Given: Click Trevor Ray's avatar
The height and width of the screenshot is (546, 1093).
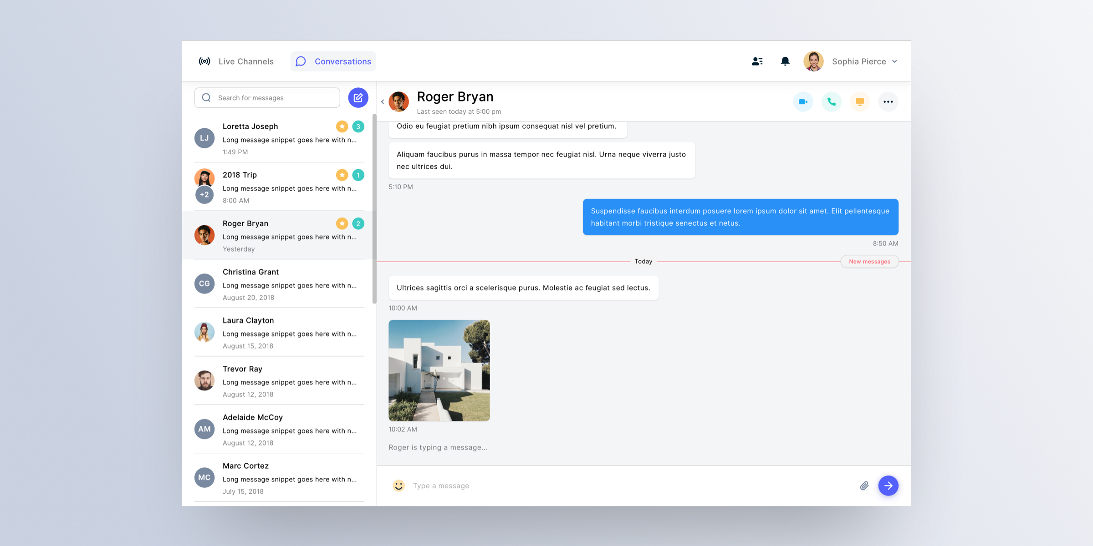Looking at the screenshot, I should tap(204, 380).
